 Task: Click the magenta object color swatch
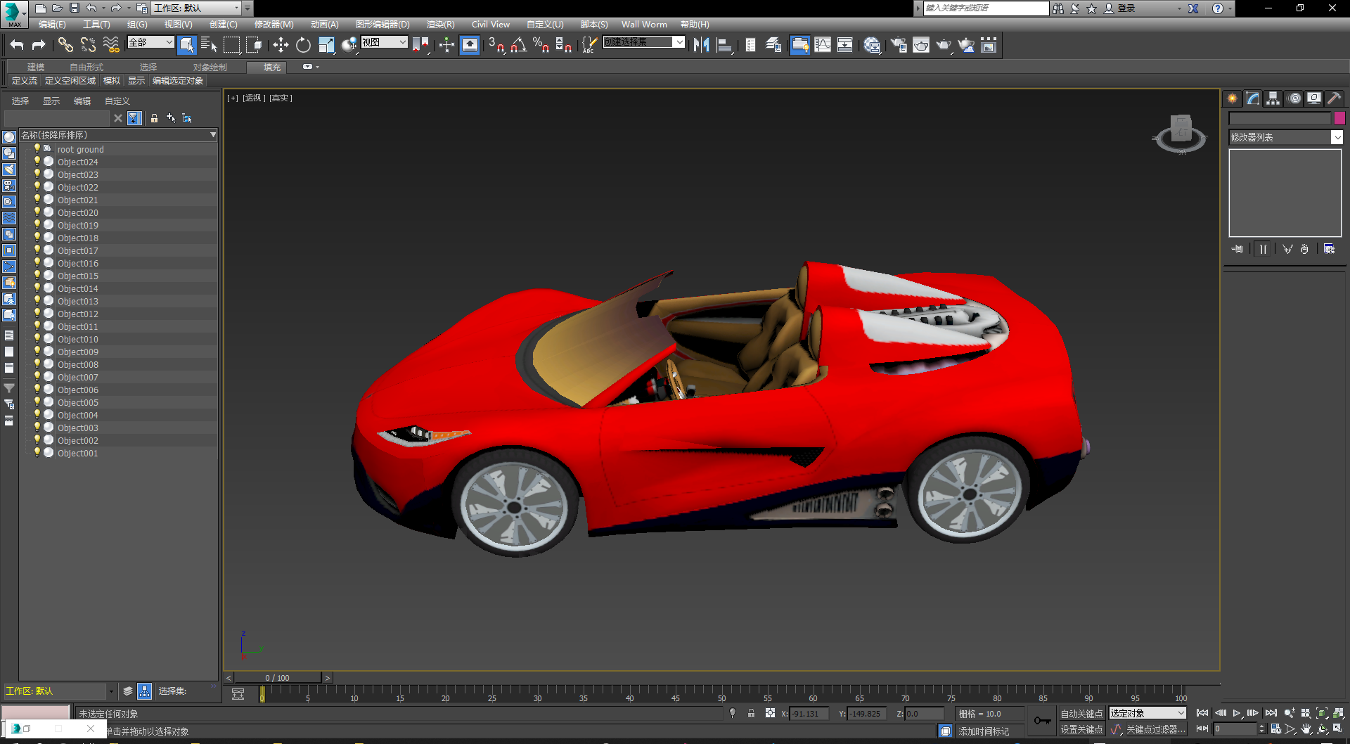pos(1339,118)
